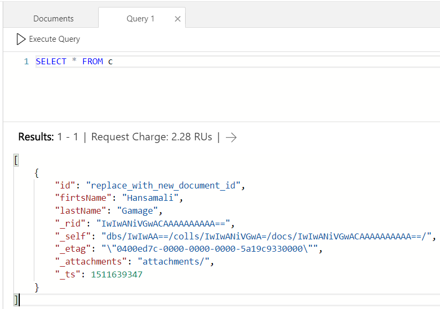Click the FROM keyword in the query
440x309 pixels.
click(x=93, y=62)
